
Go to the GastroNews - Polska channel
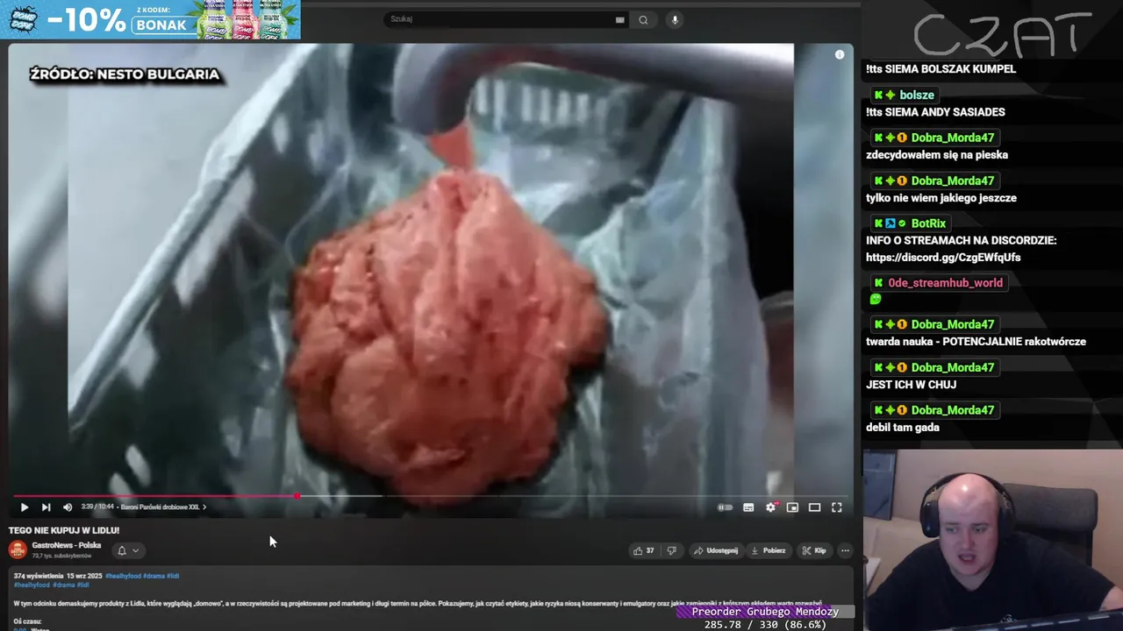tap(67, 545)
